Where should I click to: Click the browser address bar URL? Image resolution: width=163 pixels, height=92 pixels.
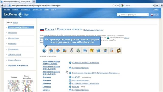click(x=36, y=6)
